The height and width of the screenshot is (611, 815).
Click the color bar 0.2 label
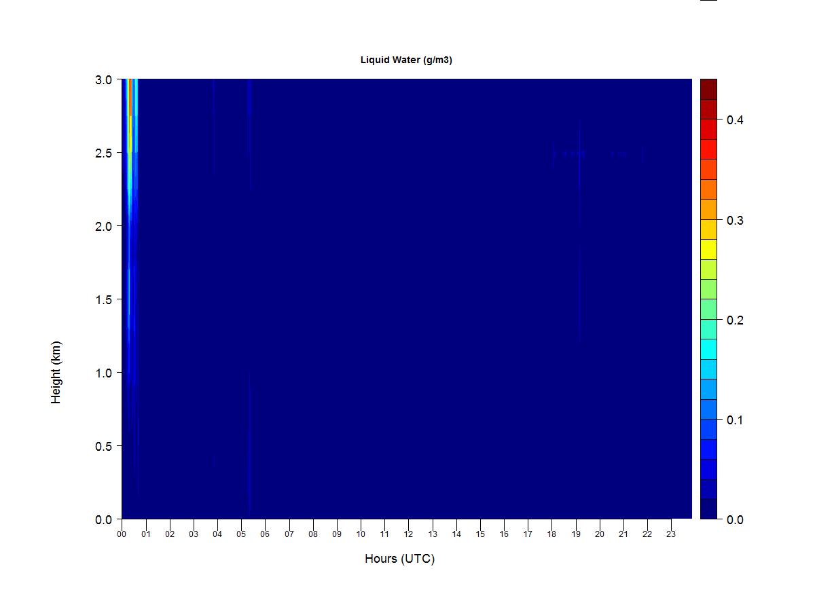(x=735, y=320)
